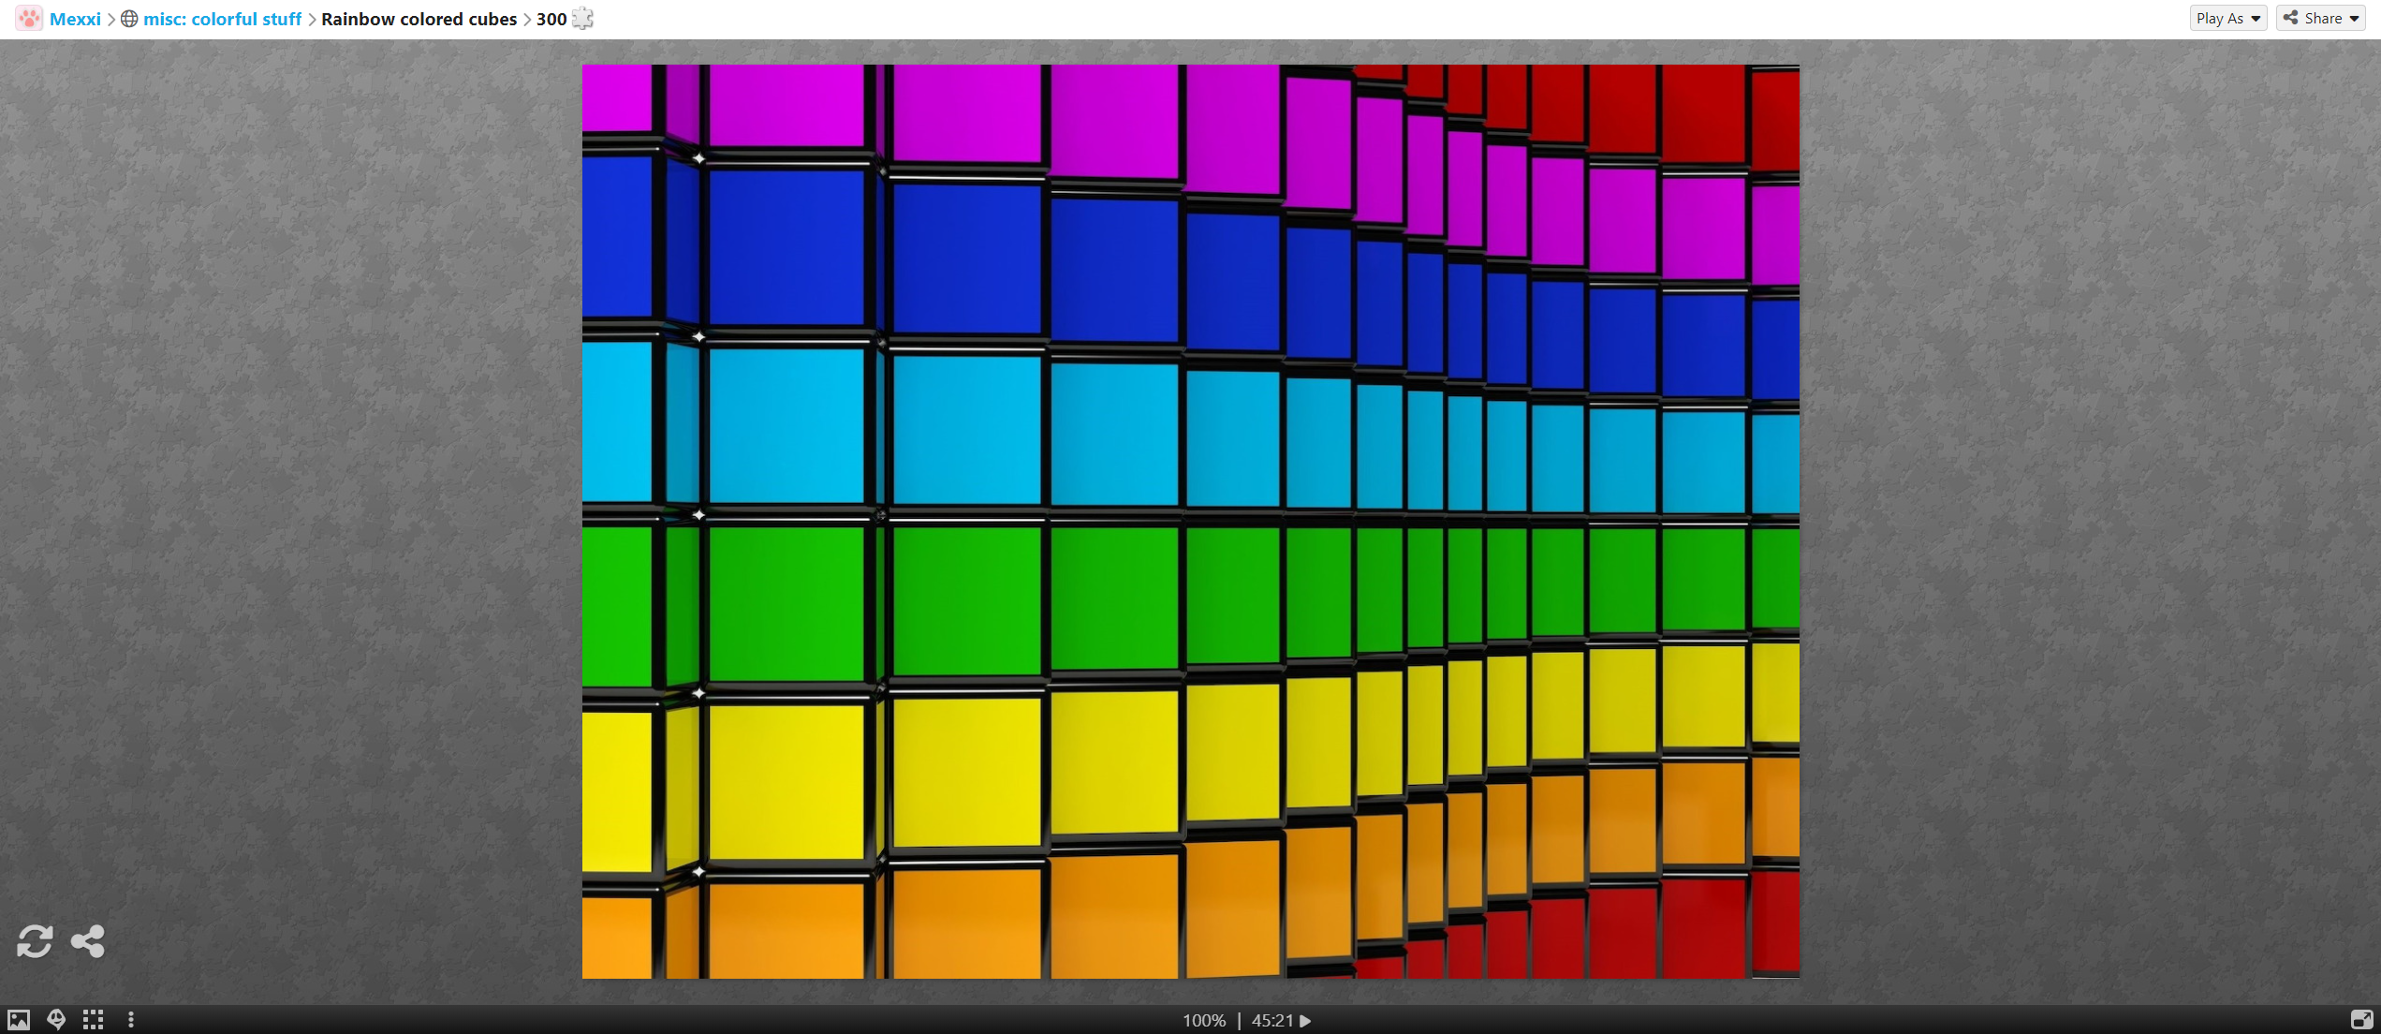Viewport: 2381px width, 1034px height.
Task: Click the pink paw avatar icon
Action: pos(29,19)
